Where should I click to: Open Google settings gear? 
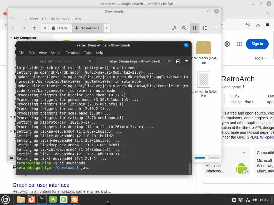(227, 44)
